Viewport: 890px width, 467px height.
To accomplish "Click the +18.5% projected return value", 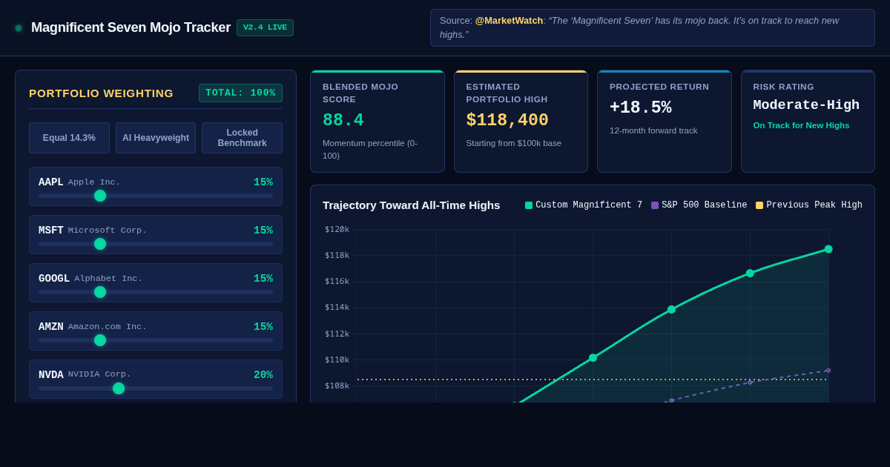I will pos(641,107).
